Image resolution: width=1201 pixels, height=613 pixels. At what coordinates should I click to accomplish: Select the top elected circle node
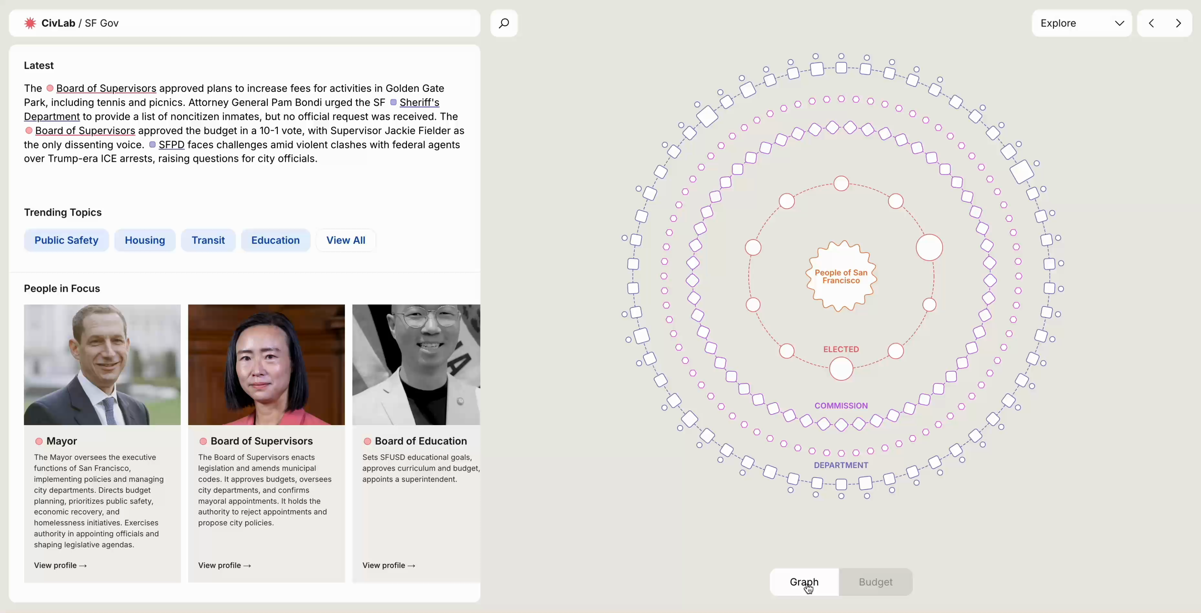tap(841, 183)
